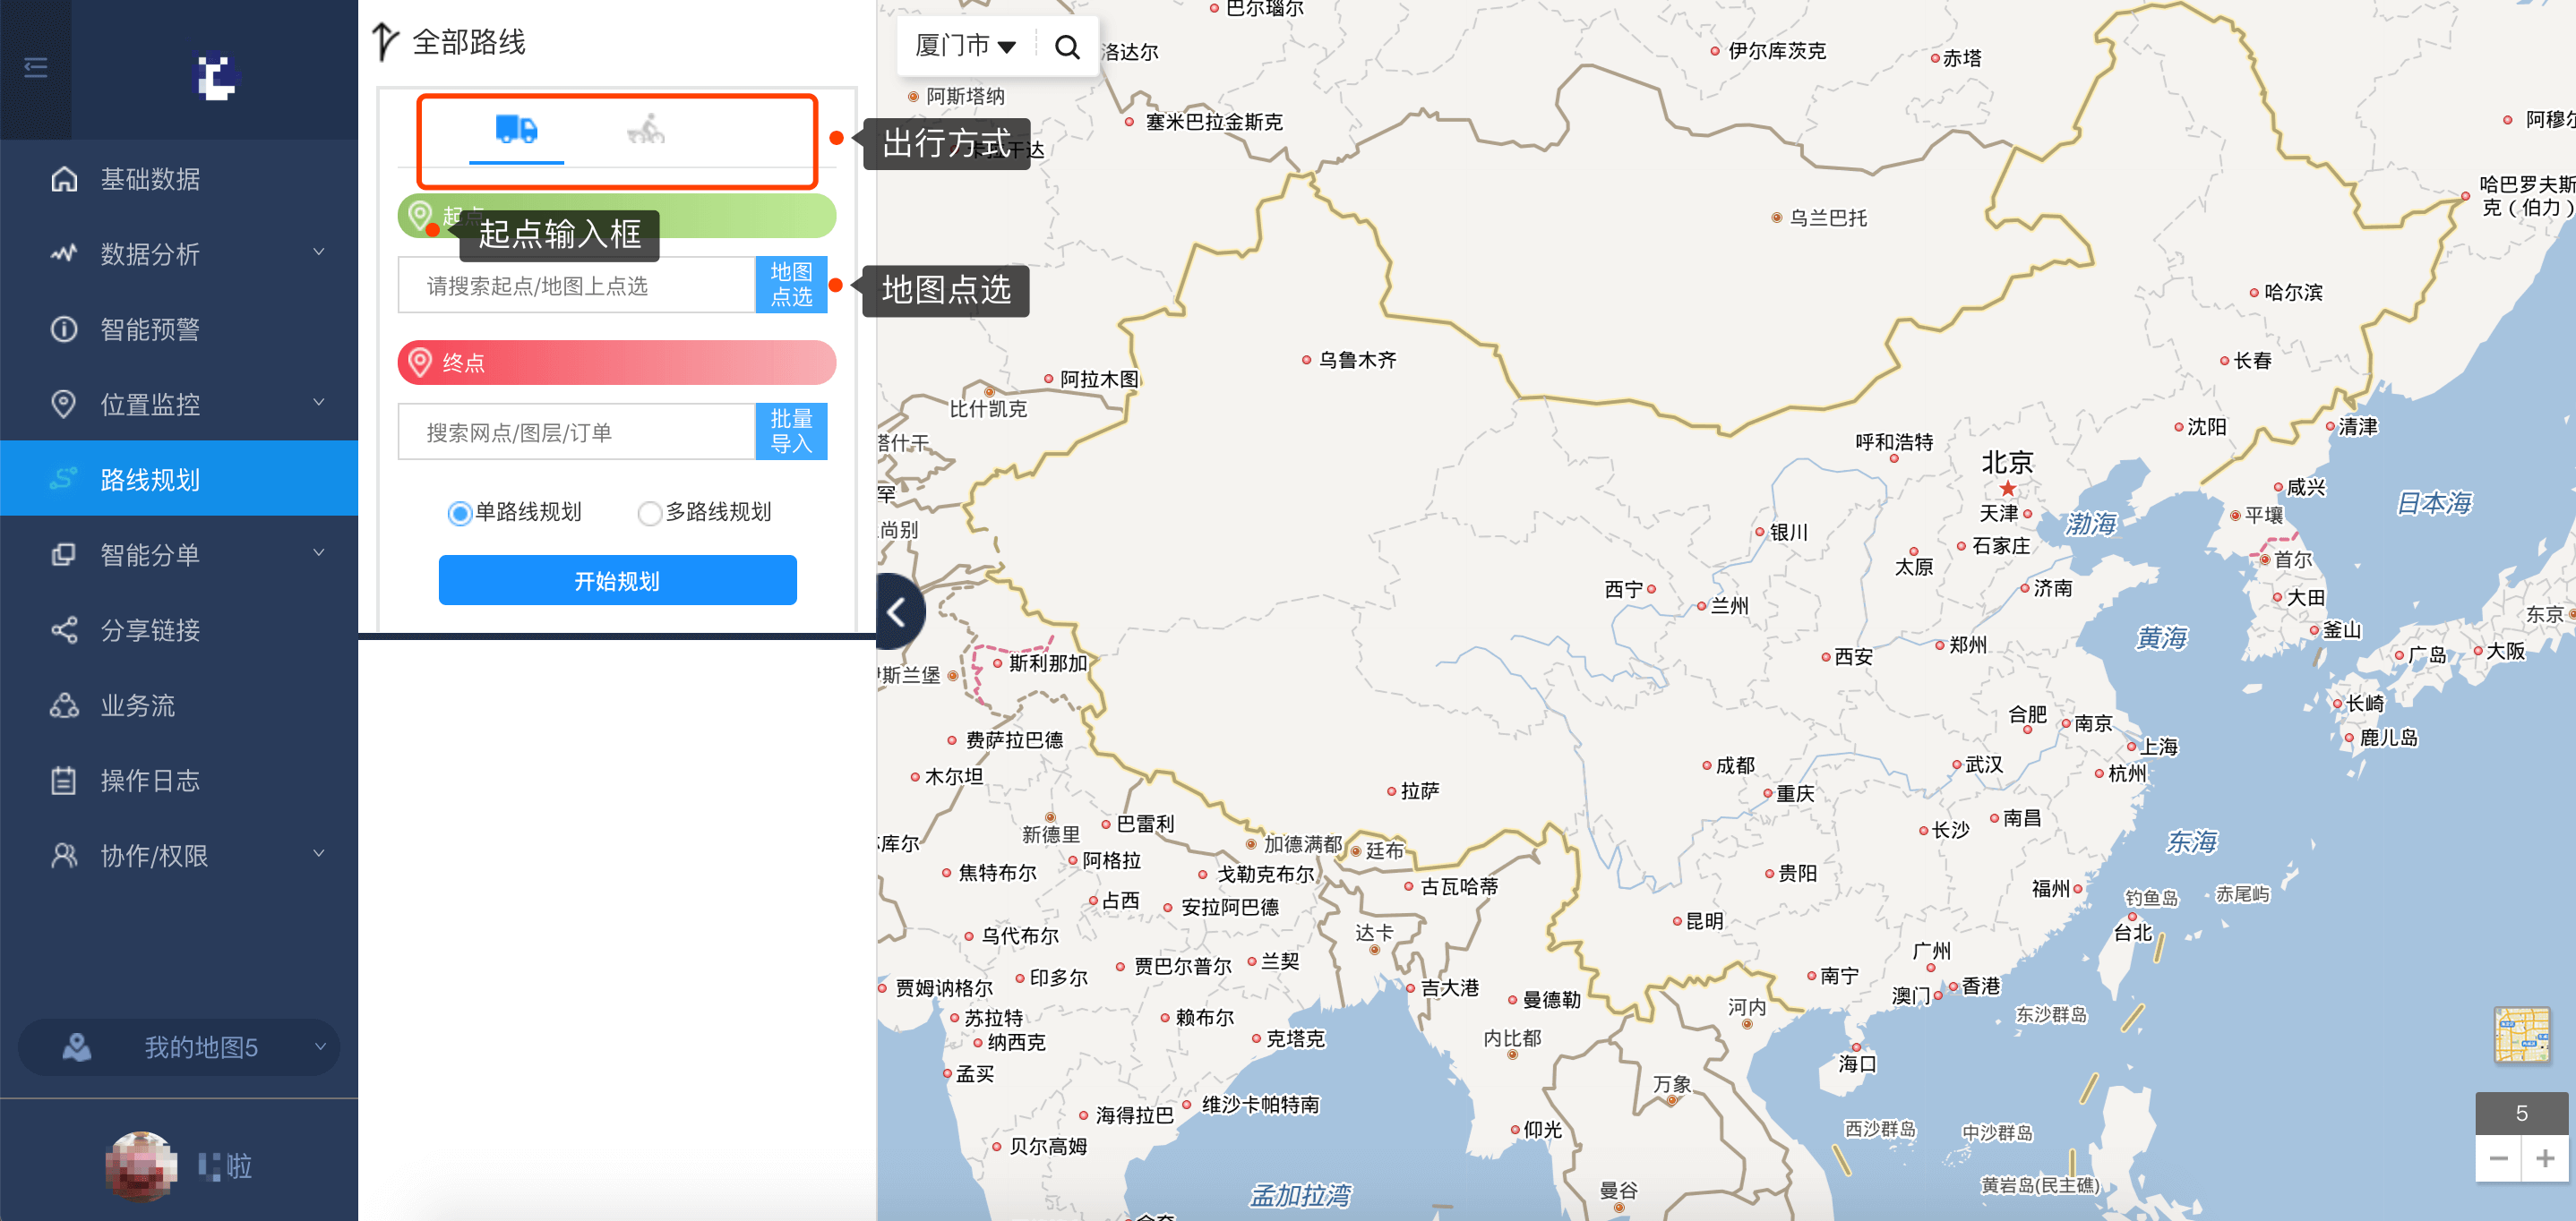2576x1221 pixels.
Task: Expand 位置监控 submenu chevron
Action: (x=319, y=403)
